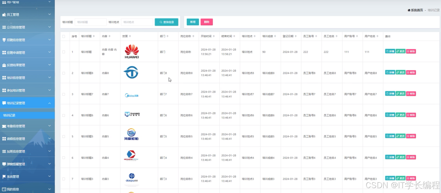Image resolution: width=441 pixels, height=193 pixels.
Task: Select the checkbox for row 培训标题7
Action: coord(64,94)
